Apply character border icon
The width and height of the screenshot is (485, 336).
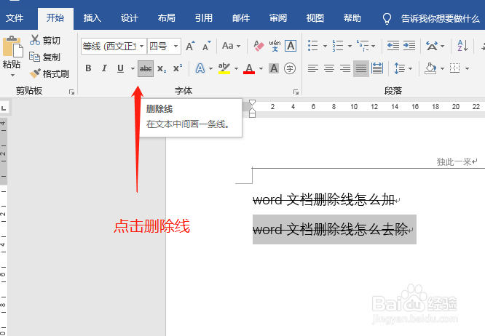point(291,46)
